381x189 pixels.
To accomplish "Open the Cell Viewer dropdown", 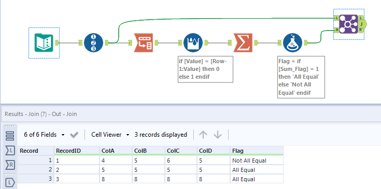I will point(110,135).
